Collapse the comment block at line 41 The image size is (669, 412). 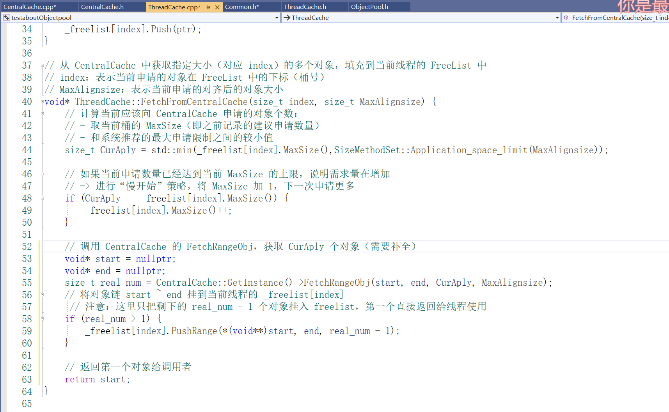[42, 114]
